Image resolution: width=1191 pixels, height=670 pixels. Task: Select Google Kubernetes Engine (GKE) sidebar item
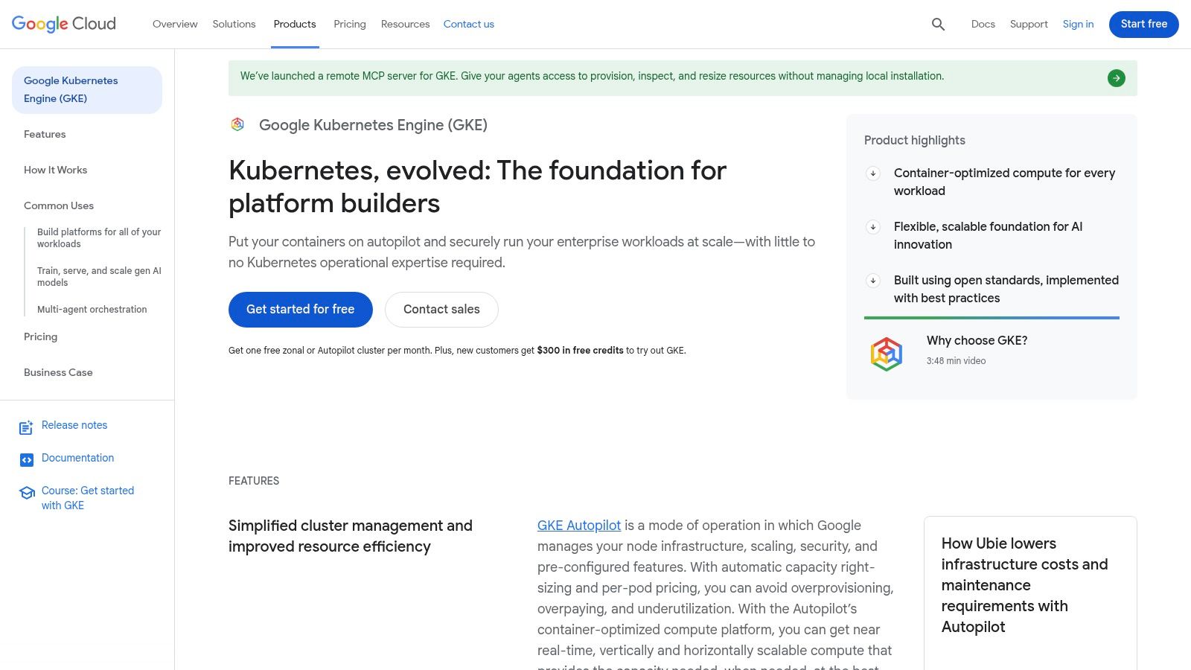87,90
